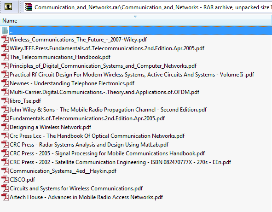Click PDF icon of Artech House file
This screenshot has height=212, width=272.
pyautogui.click(x=5, y=197)
